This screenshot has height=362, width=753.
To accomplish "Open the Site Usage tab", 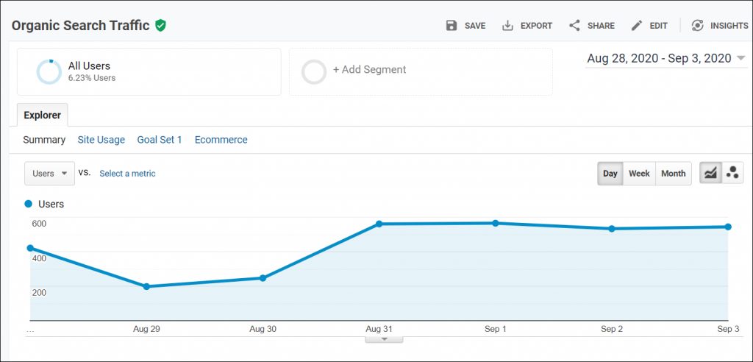I will coord(101,140).
